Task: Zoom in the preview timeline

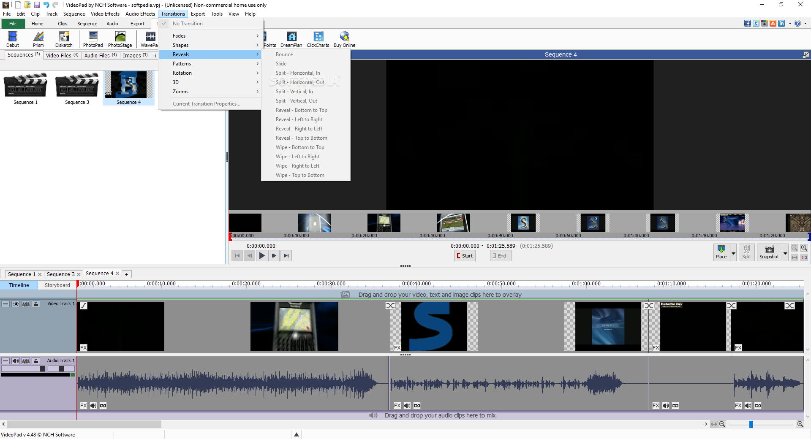Action: [x=804, y=248]
